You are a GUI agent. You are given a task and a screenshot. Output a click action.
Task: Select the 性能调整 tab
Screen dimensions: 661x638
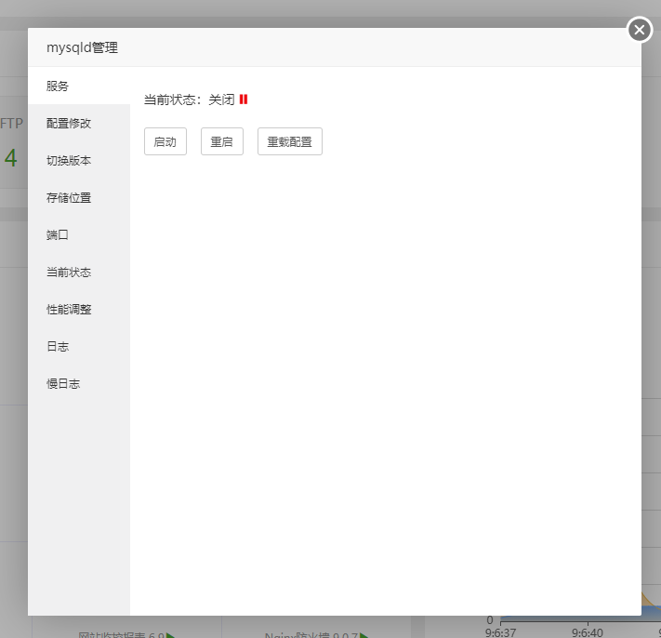click(79, 309)
